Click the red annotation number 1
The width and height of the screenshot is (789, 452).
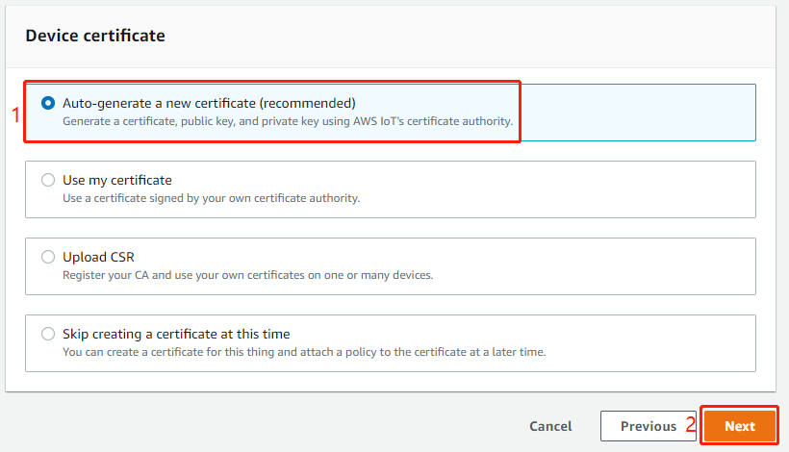pos(14,114)
